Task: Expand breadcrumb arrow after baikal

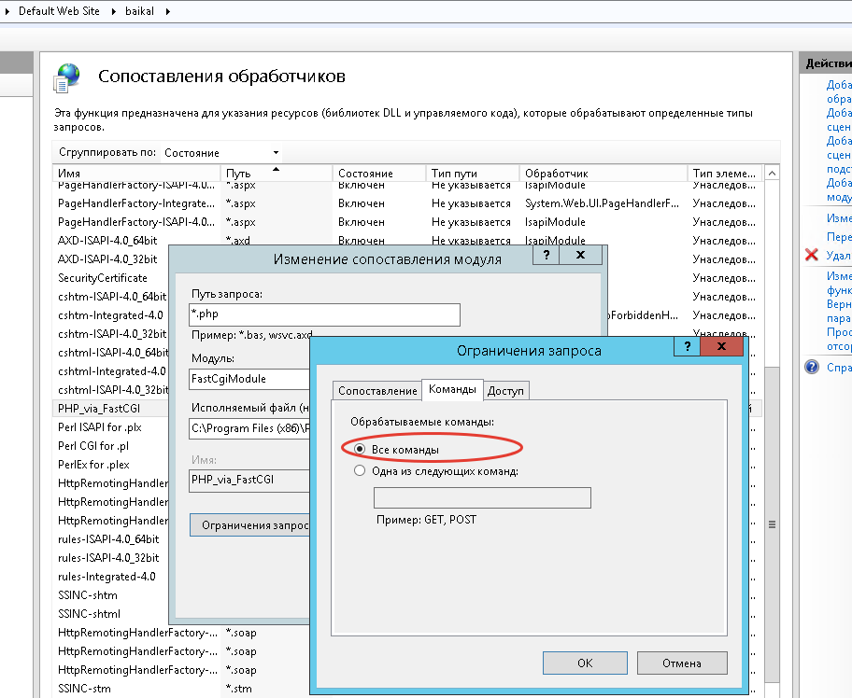Action: click(167, 11)
